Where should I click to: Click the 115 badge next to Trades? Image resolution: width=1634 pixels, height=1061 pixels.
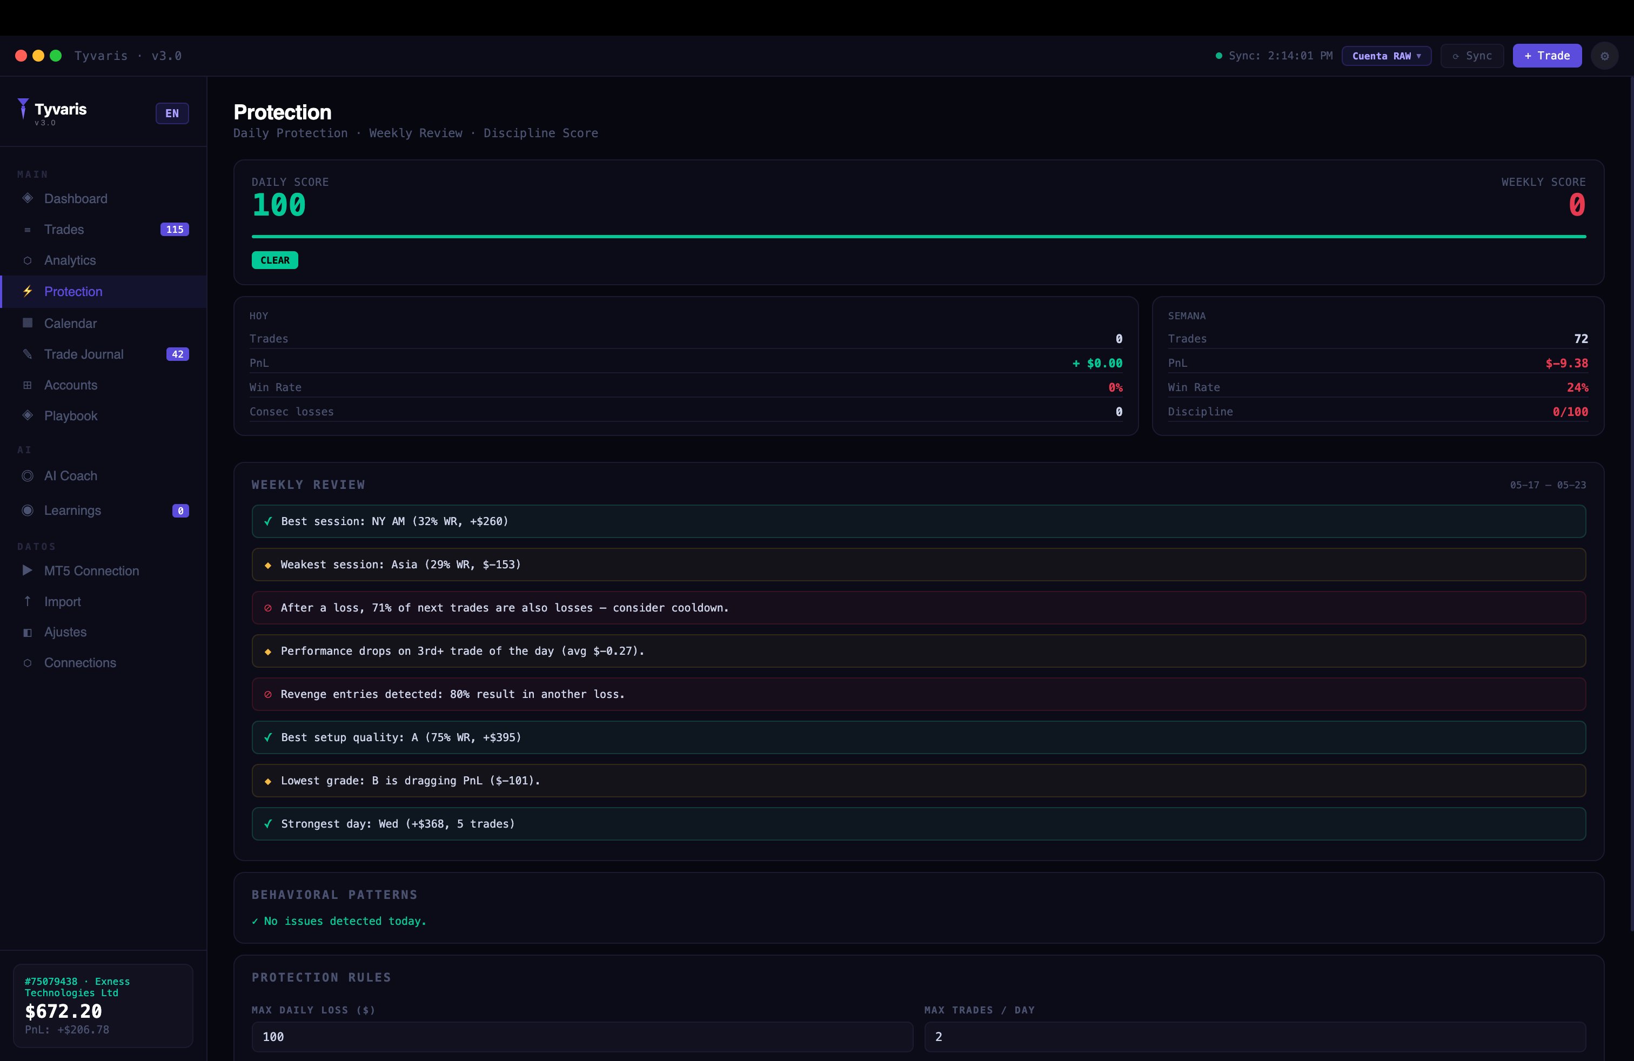(175, 229)
